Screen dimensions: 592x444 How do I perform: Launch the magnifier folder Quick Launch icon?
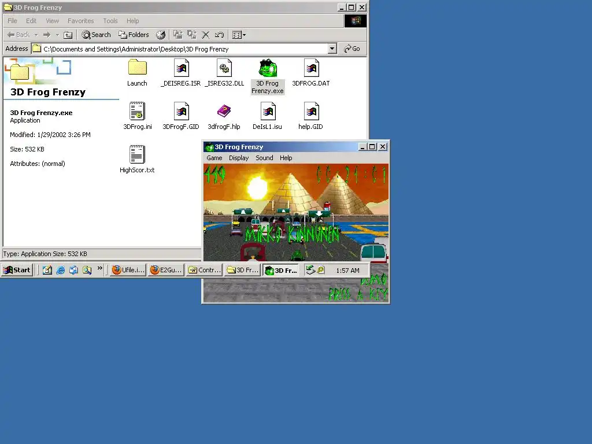point(87,270)
